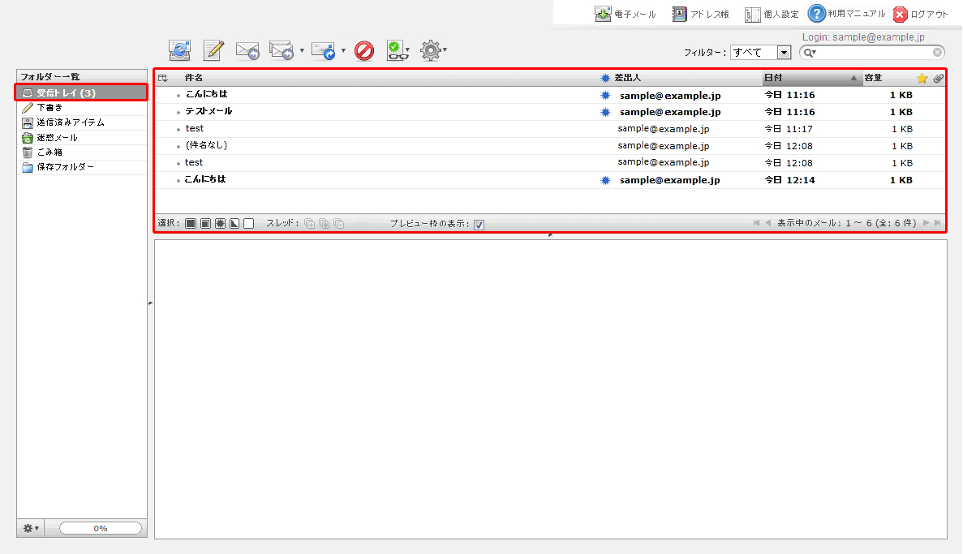
Task: Click the mail search input field
Action: click(873, 53)
